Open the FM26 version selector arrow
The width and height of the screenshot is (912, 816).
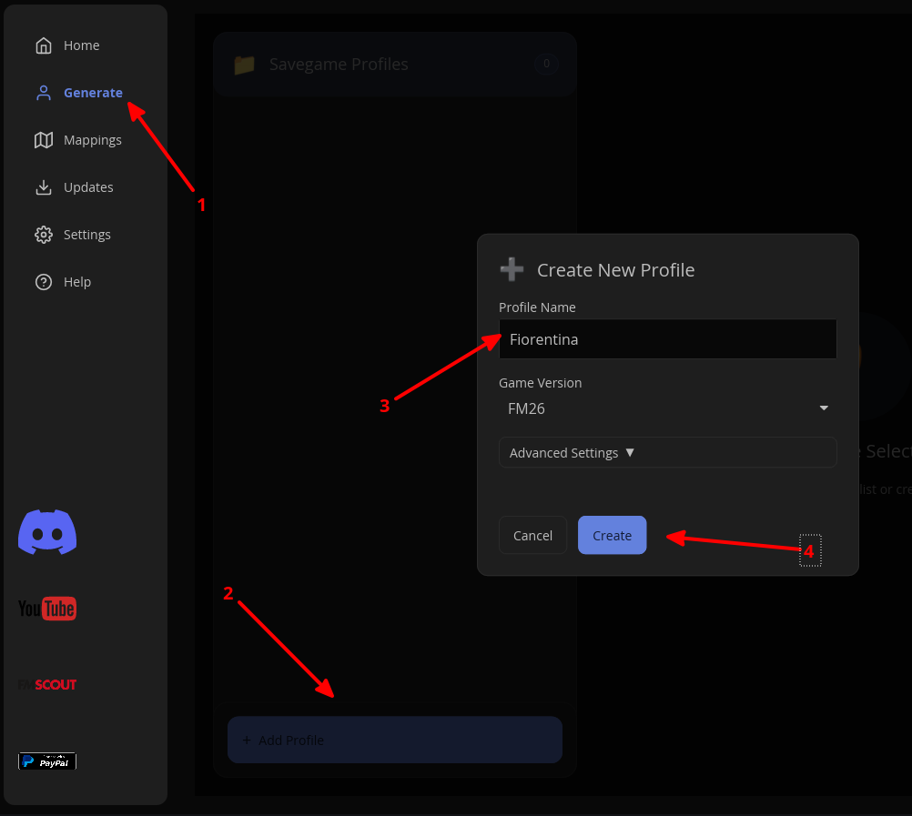(x=824, y=408)
